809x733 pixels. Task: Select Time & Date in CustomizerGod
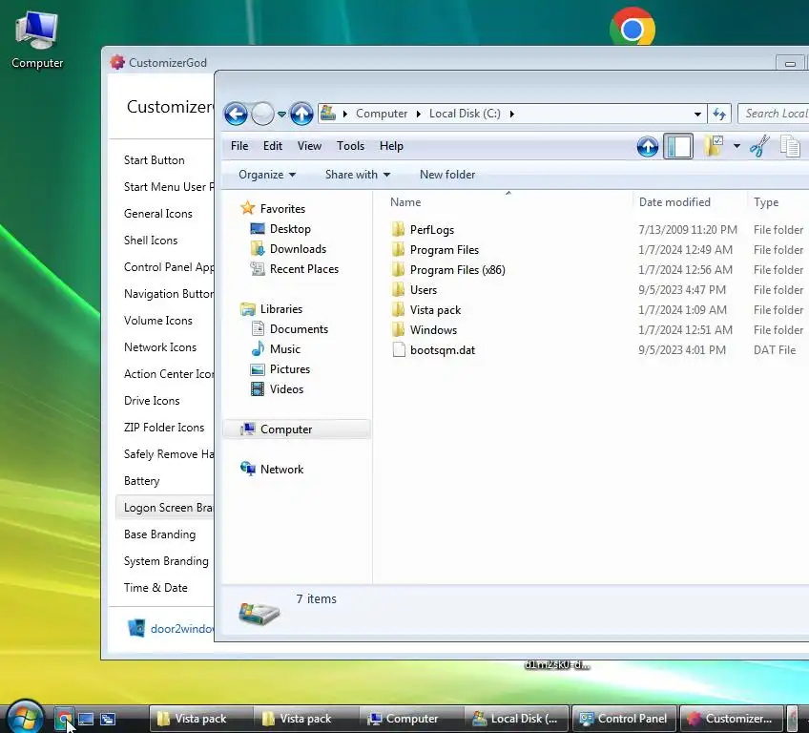pyautogui.click(x=156, y=588)
